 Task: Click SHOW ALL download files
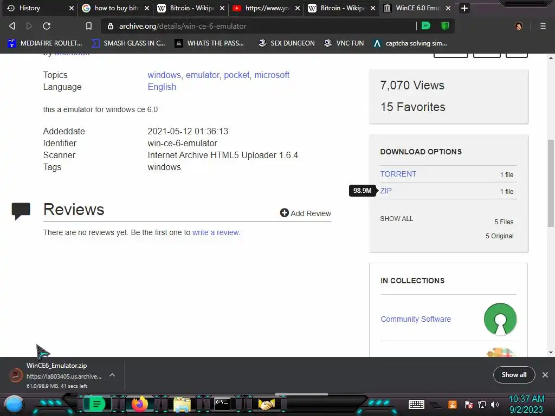click(x=396, y=219)
